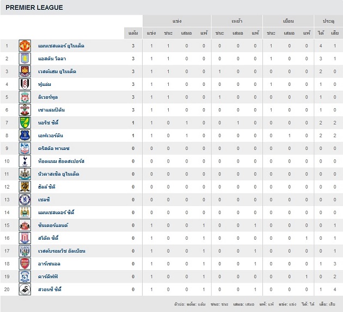
Task: Click the Everton club crest
Action: tap(25, 135)
